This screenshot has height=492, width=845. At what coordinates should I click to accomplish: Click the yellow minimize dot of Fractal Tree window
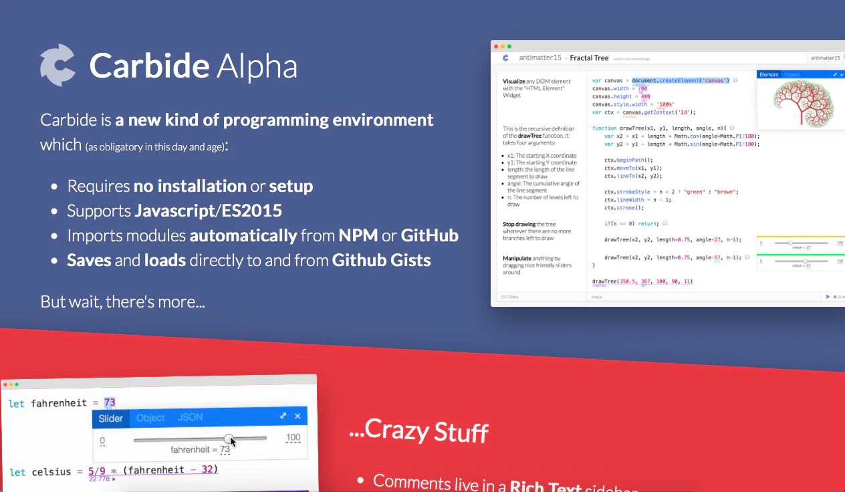click(503, 46)
